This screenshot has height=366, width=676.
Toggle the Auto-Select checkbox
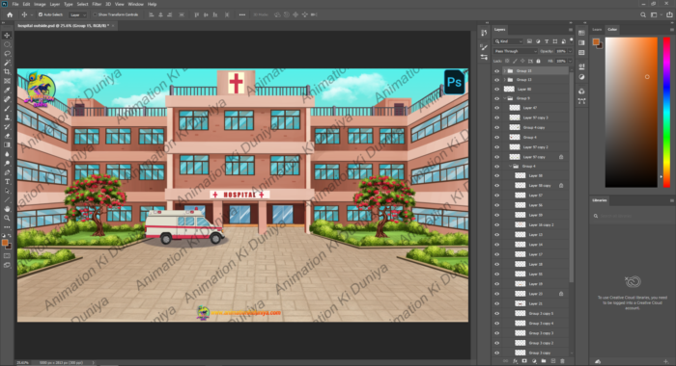pos(41,14)
